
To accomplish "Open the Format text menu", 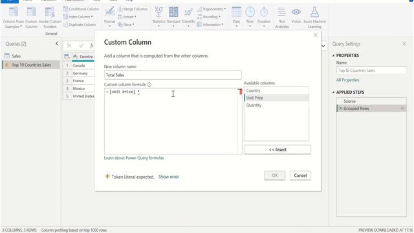I will pyautogui.click(x=109, y=17).
